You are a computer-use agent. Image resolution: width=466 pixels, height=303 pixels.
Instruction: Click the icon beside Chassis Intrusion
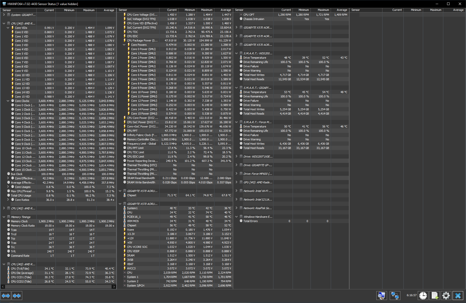click(241, 19)
